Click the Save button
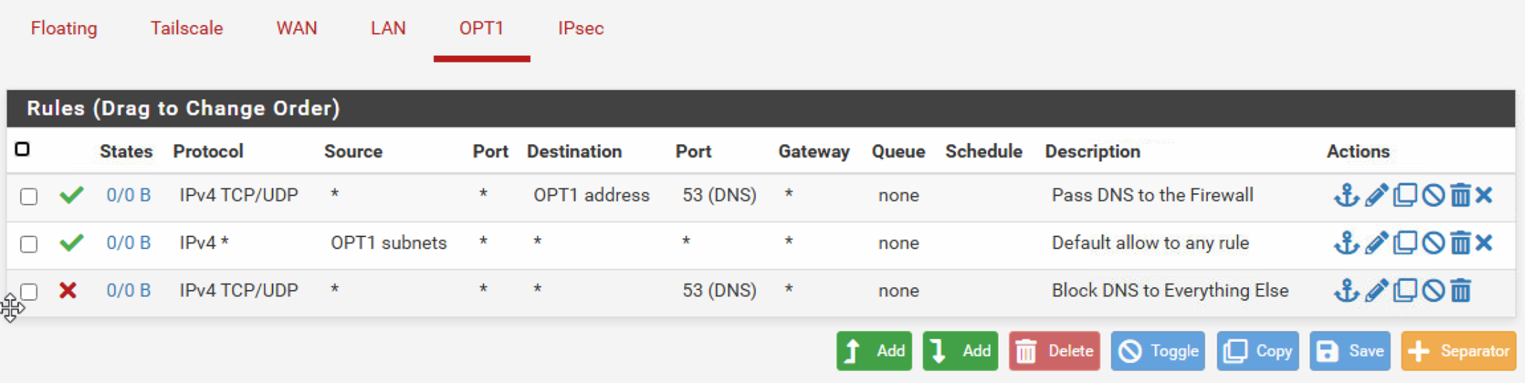The image size is (1525, 383). (1350, 351)
